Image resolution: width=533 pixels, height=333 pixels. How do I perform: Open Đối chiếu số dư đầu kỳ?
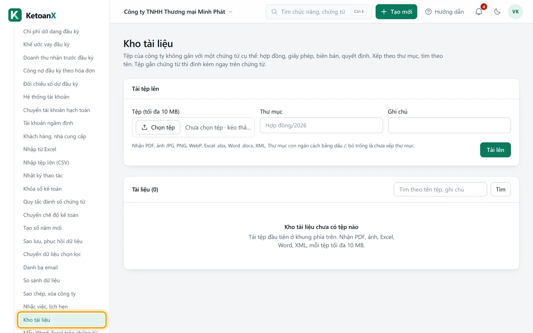[51, 84]
